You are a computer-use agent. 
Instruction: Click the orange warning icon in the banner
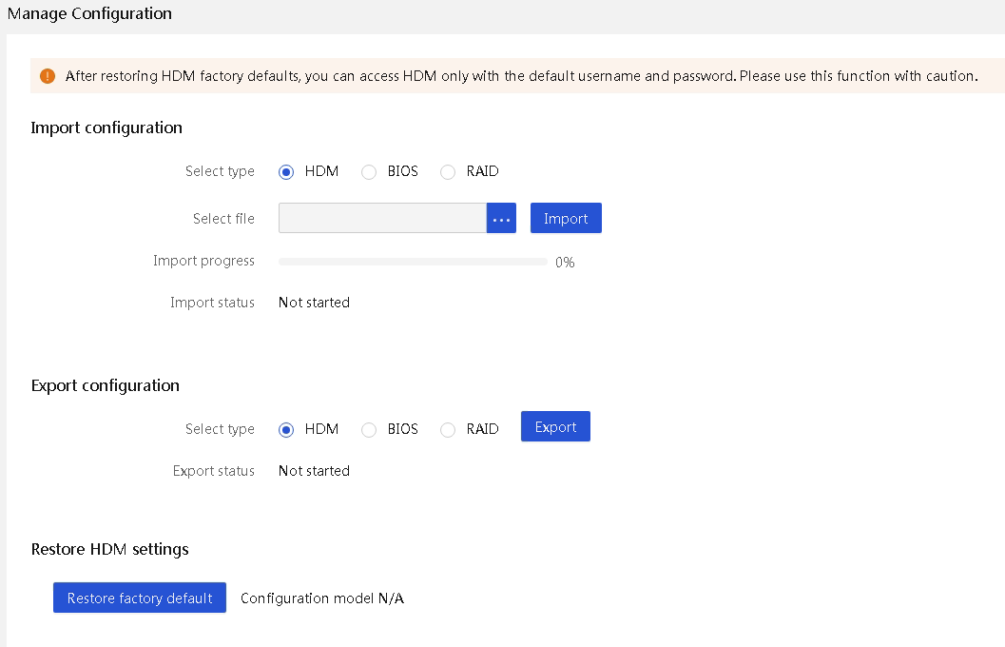coord(48,76)
